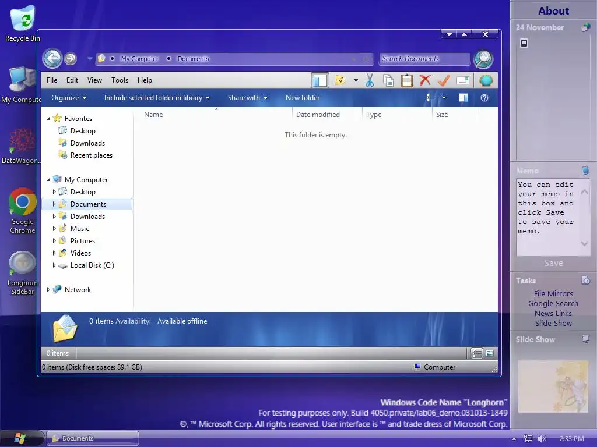Open the folder options toolbar icon
The height and width of the screenshot is (447, 597).
[x=340, y=80]
